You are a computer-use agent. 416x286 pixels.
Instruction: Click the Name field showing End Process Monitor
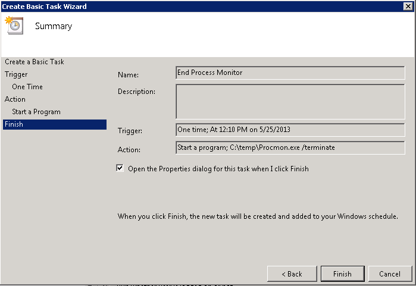pos(290,73)
